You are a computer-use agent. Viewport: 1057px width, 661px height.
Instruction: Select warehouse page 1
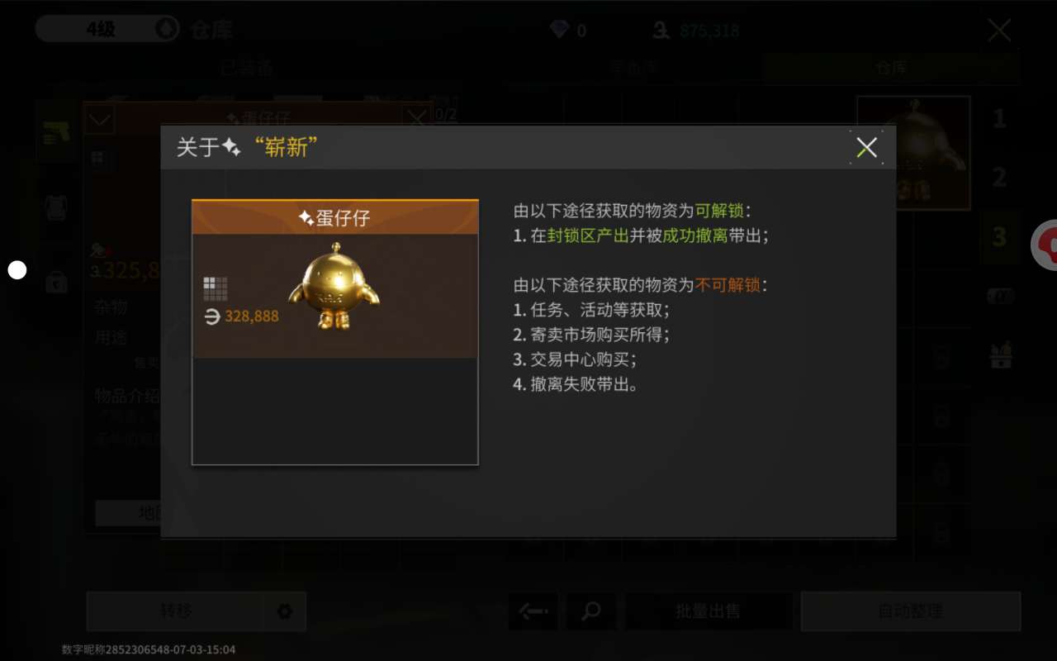999,118
